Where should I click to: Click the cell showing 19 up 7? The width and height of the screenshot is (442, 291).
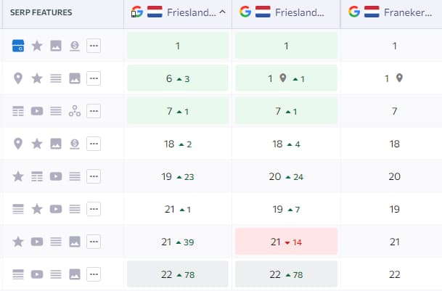point(286,209)
